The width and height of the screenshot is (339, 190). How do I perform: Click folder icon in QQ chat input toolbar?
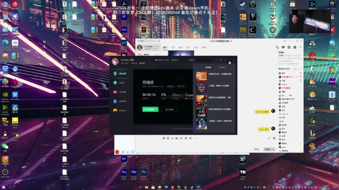(x=177, y=138)
